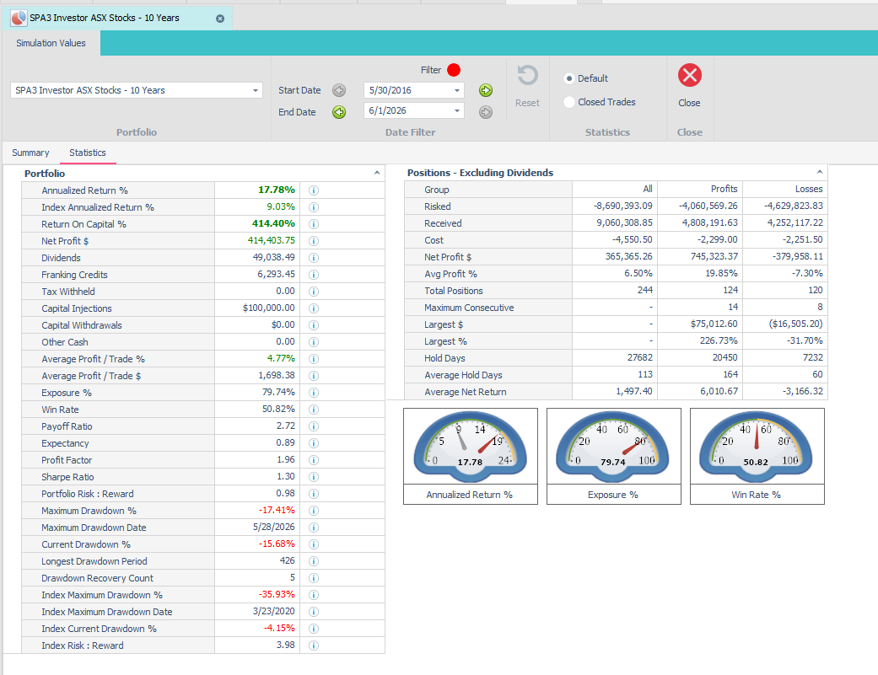Click the info icon for Net Profit $
This screenshot has height=675, width=878.
(314, 241)
